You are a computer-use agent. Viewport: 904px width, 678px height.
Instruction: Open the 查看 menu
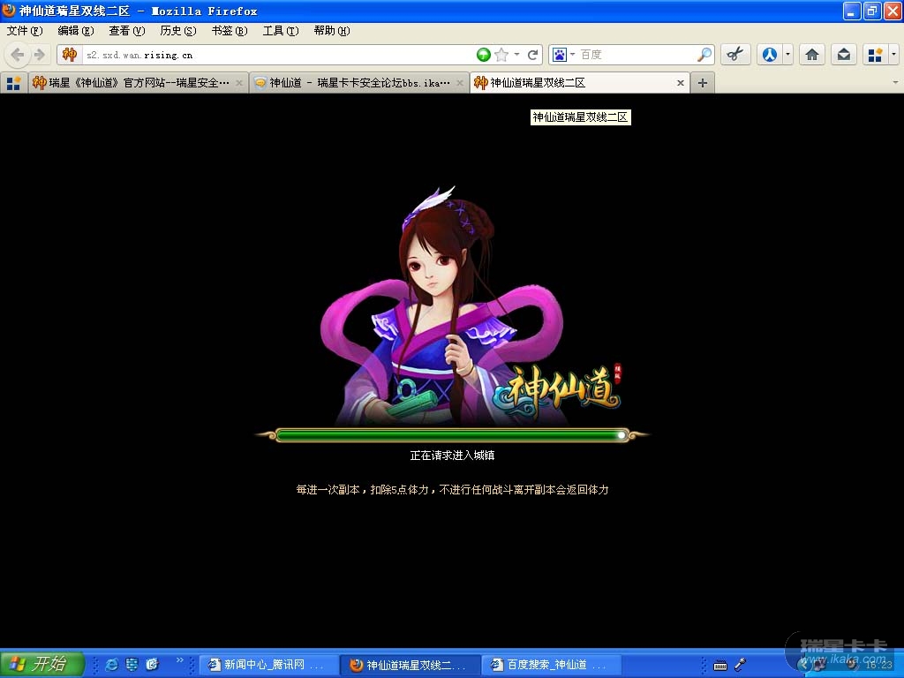coord(127,31)
